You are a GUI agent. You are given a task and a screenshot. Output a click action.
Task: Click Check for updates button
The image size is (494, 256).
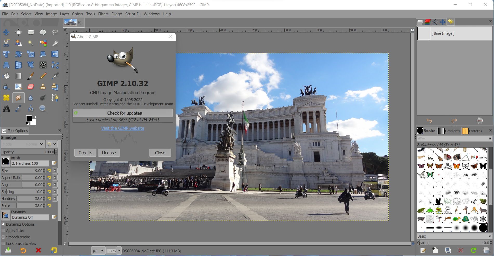coord(123,113)
